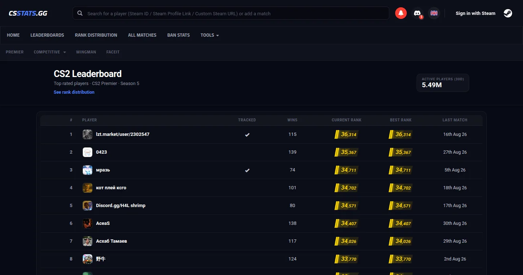Open avatar of Асхаб Тамаев
Screen dimensions: 523x275
pyautogui.click(x=88, y=241)
